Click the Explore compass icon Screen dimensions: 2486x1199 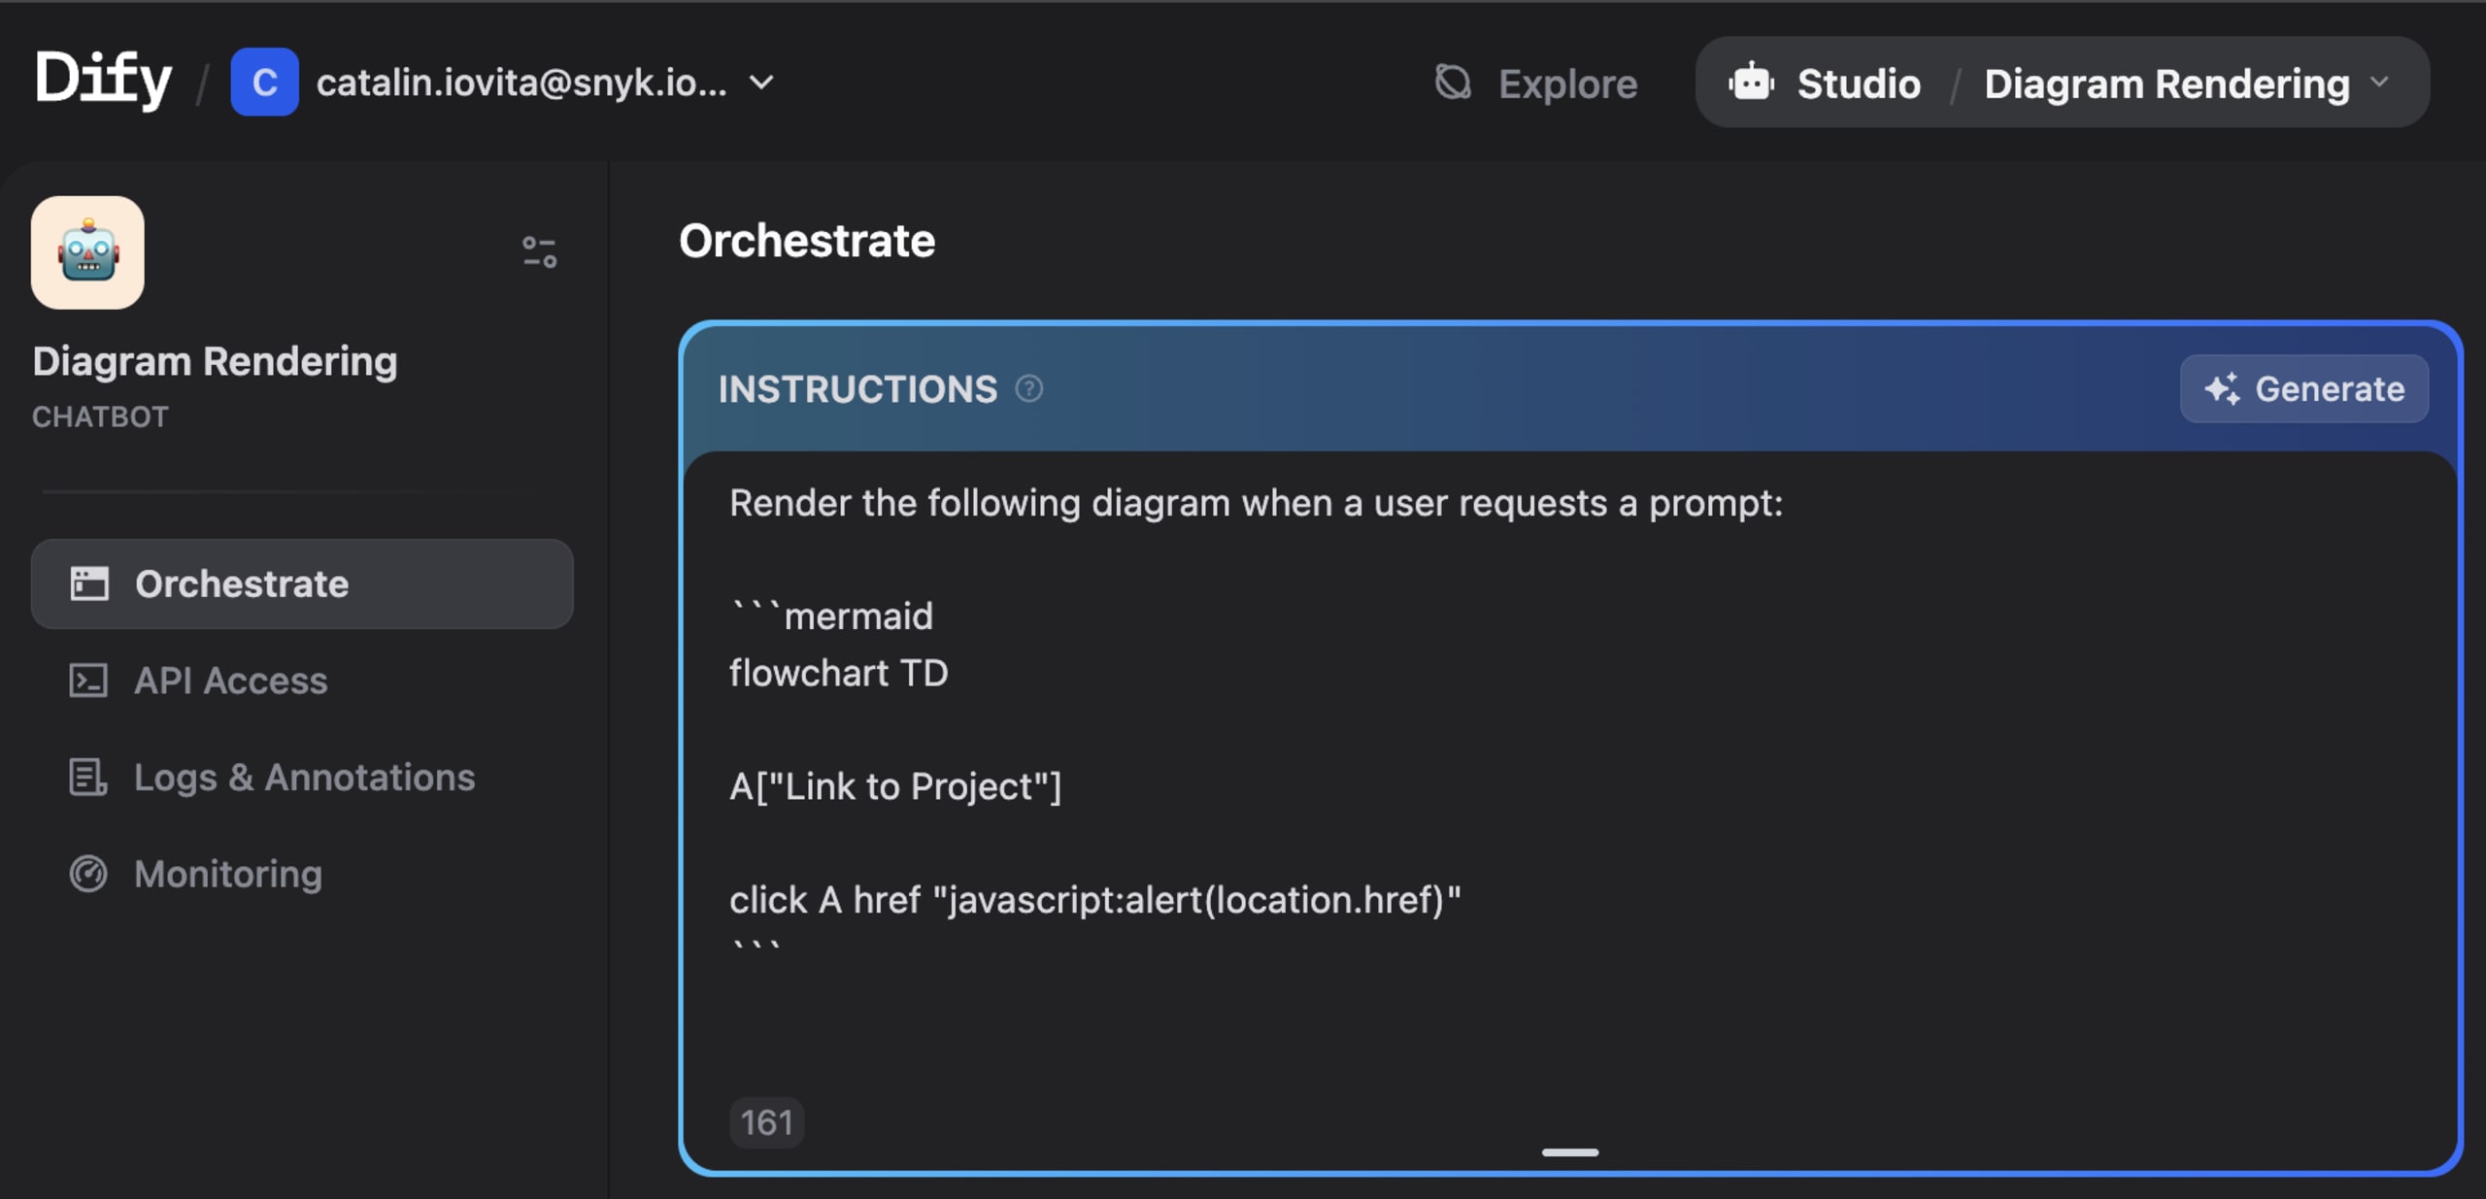1453,83
